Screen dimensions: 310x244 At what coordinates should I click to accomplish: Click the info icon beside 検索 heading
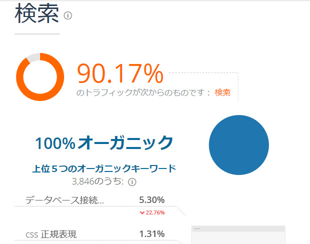[x=68, y=15]
